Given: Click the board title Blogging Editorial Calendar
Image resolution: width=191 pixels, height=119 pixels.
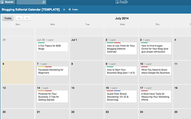Looking at the screenshot, I should point(31,10).
